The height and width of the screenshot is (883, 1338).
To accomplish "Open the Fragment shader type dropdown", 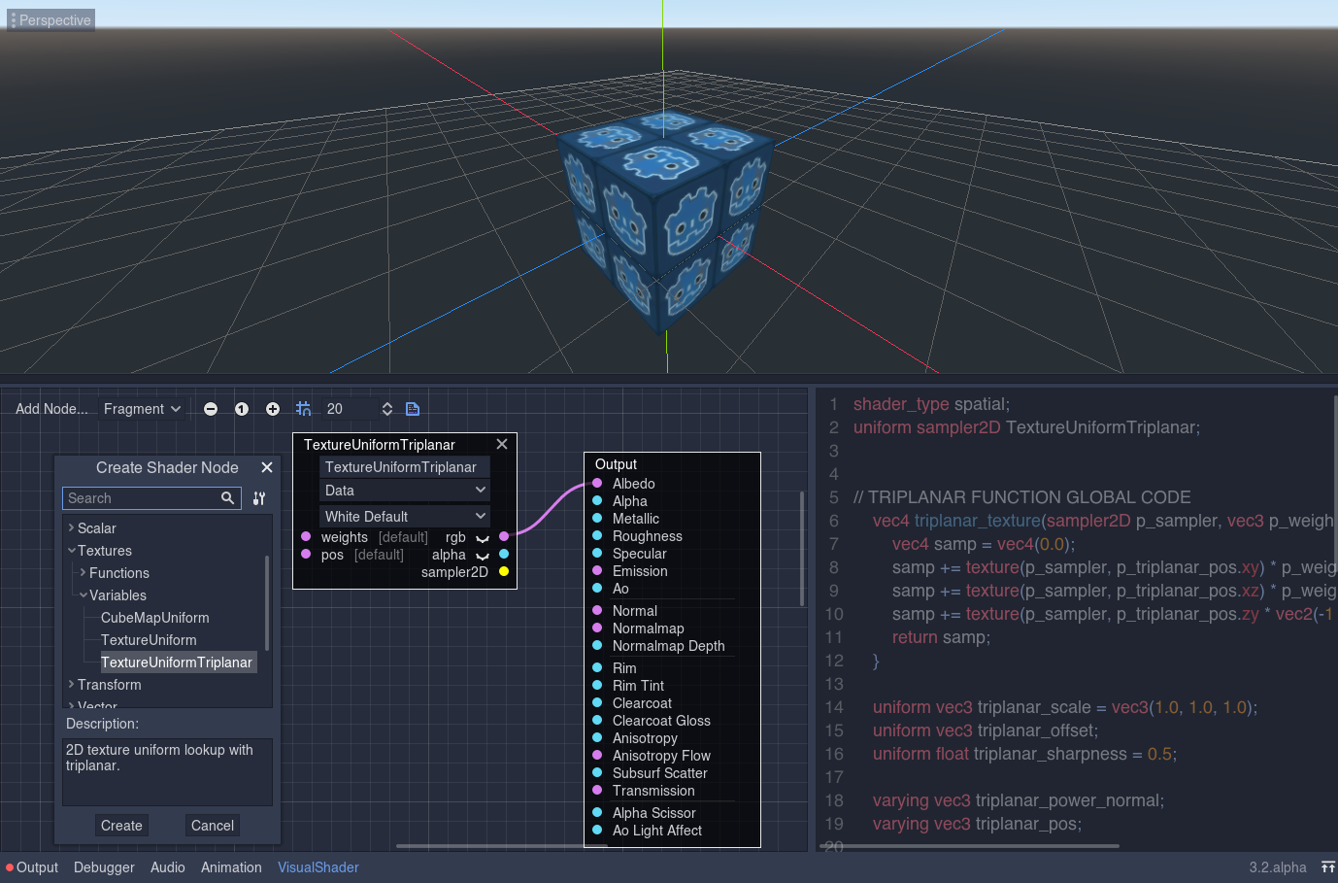I will click(x=142, y=409).
